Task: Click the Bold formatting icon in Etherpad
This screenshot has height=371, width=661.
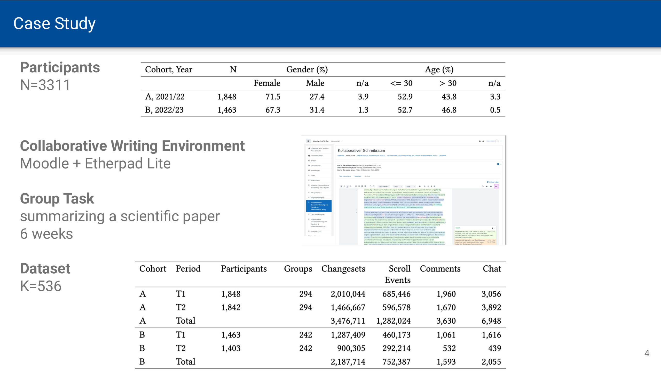Action: click(x=341, y=186)
